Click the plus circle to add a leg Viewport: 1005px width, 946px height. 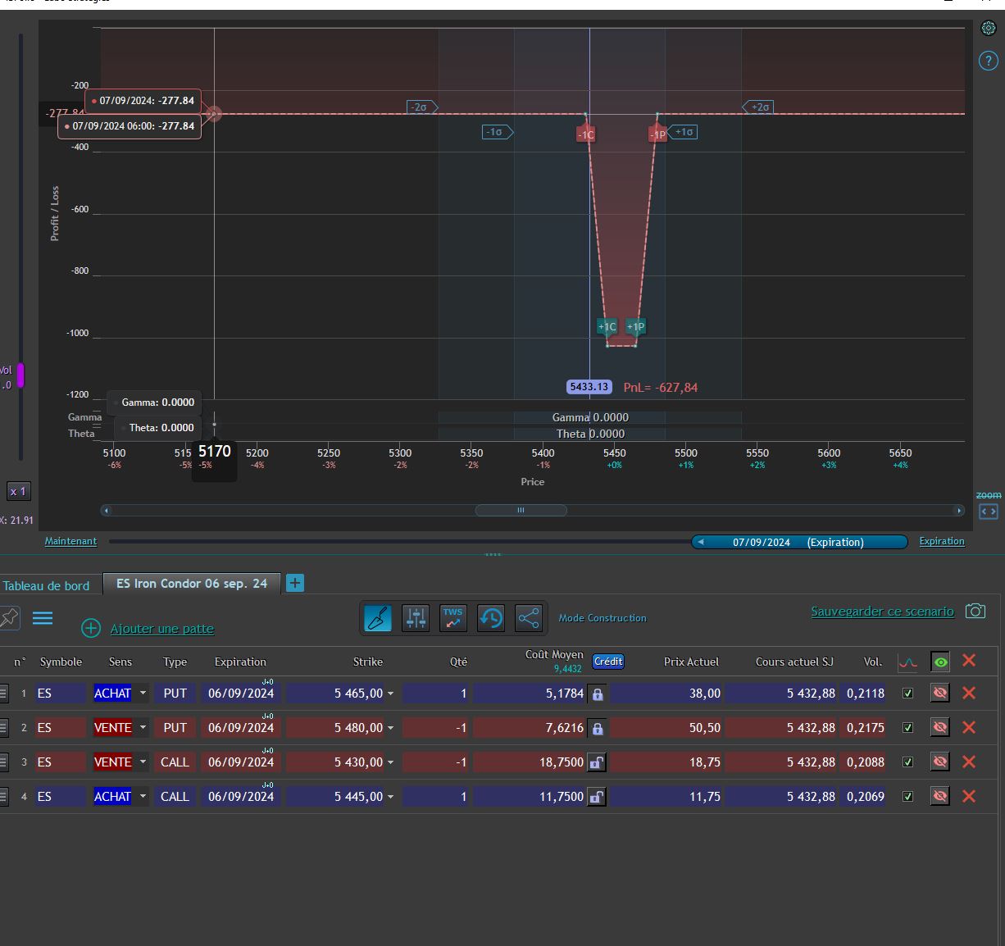point(91,629)
